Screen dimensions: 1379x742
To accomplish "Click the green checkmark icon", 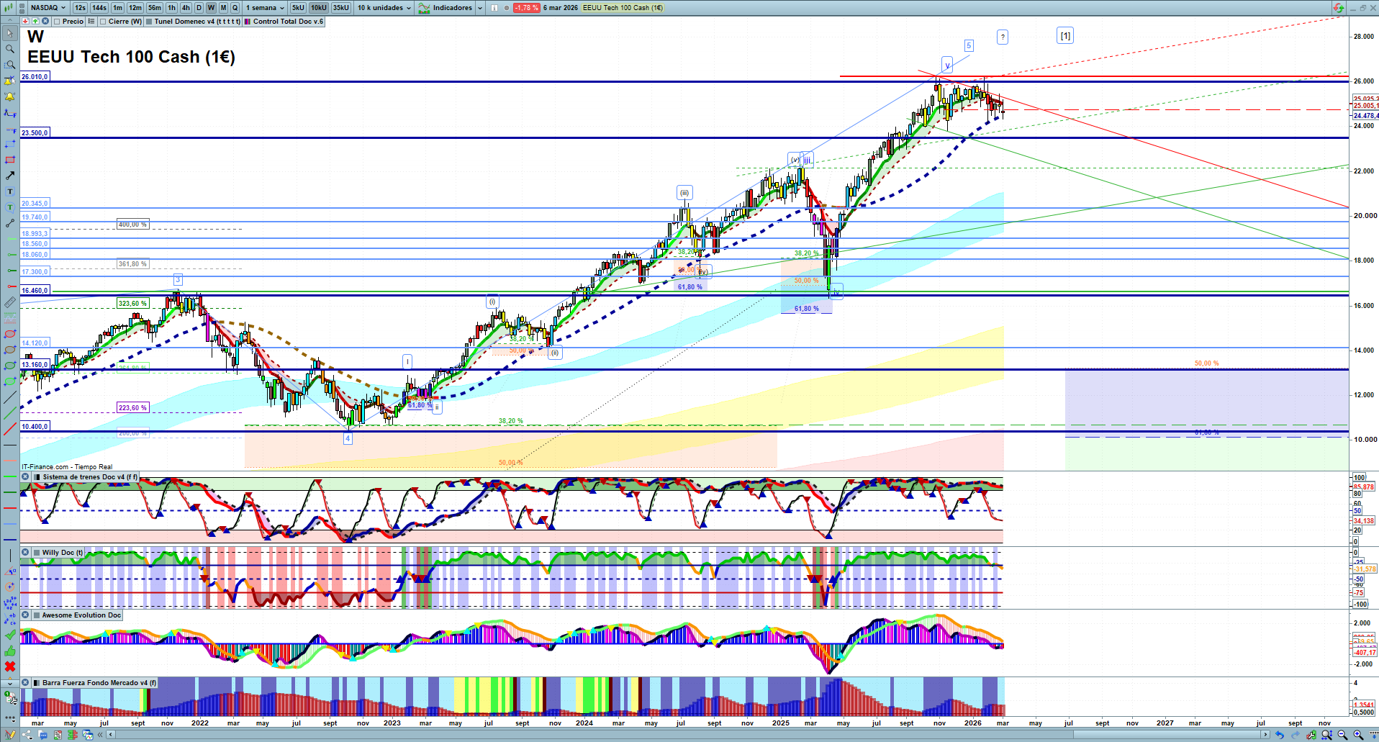I will pyautogui.click(x=10, y=635).
